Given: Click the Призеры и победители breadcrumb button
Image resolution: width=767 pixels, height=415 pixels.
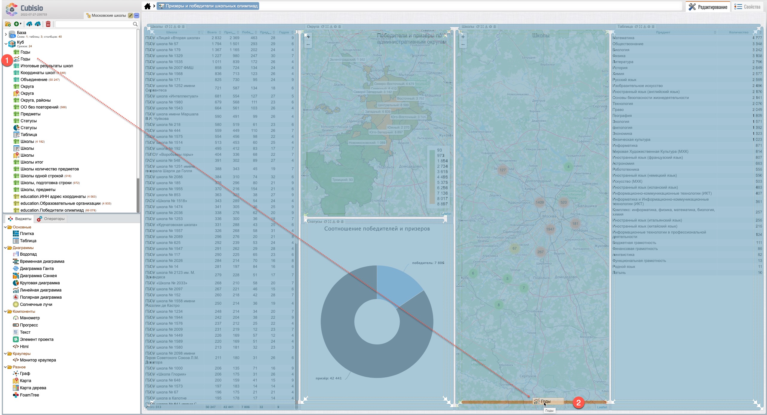Looking at the screenshot, I should point(208,6).
